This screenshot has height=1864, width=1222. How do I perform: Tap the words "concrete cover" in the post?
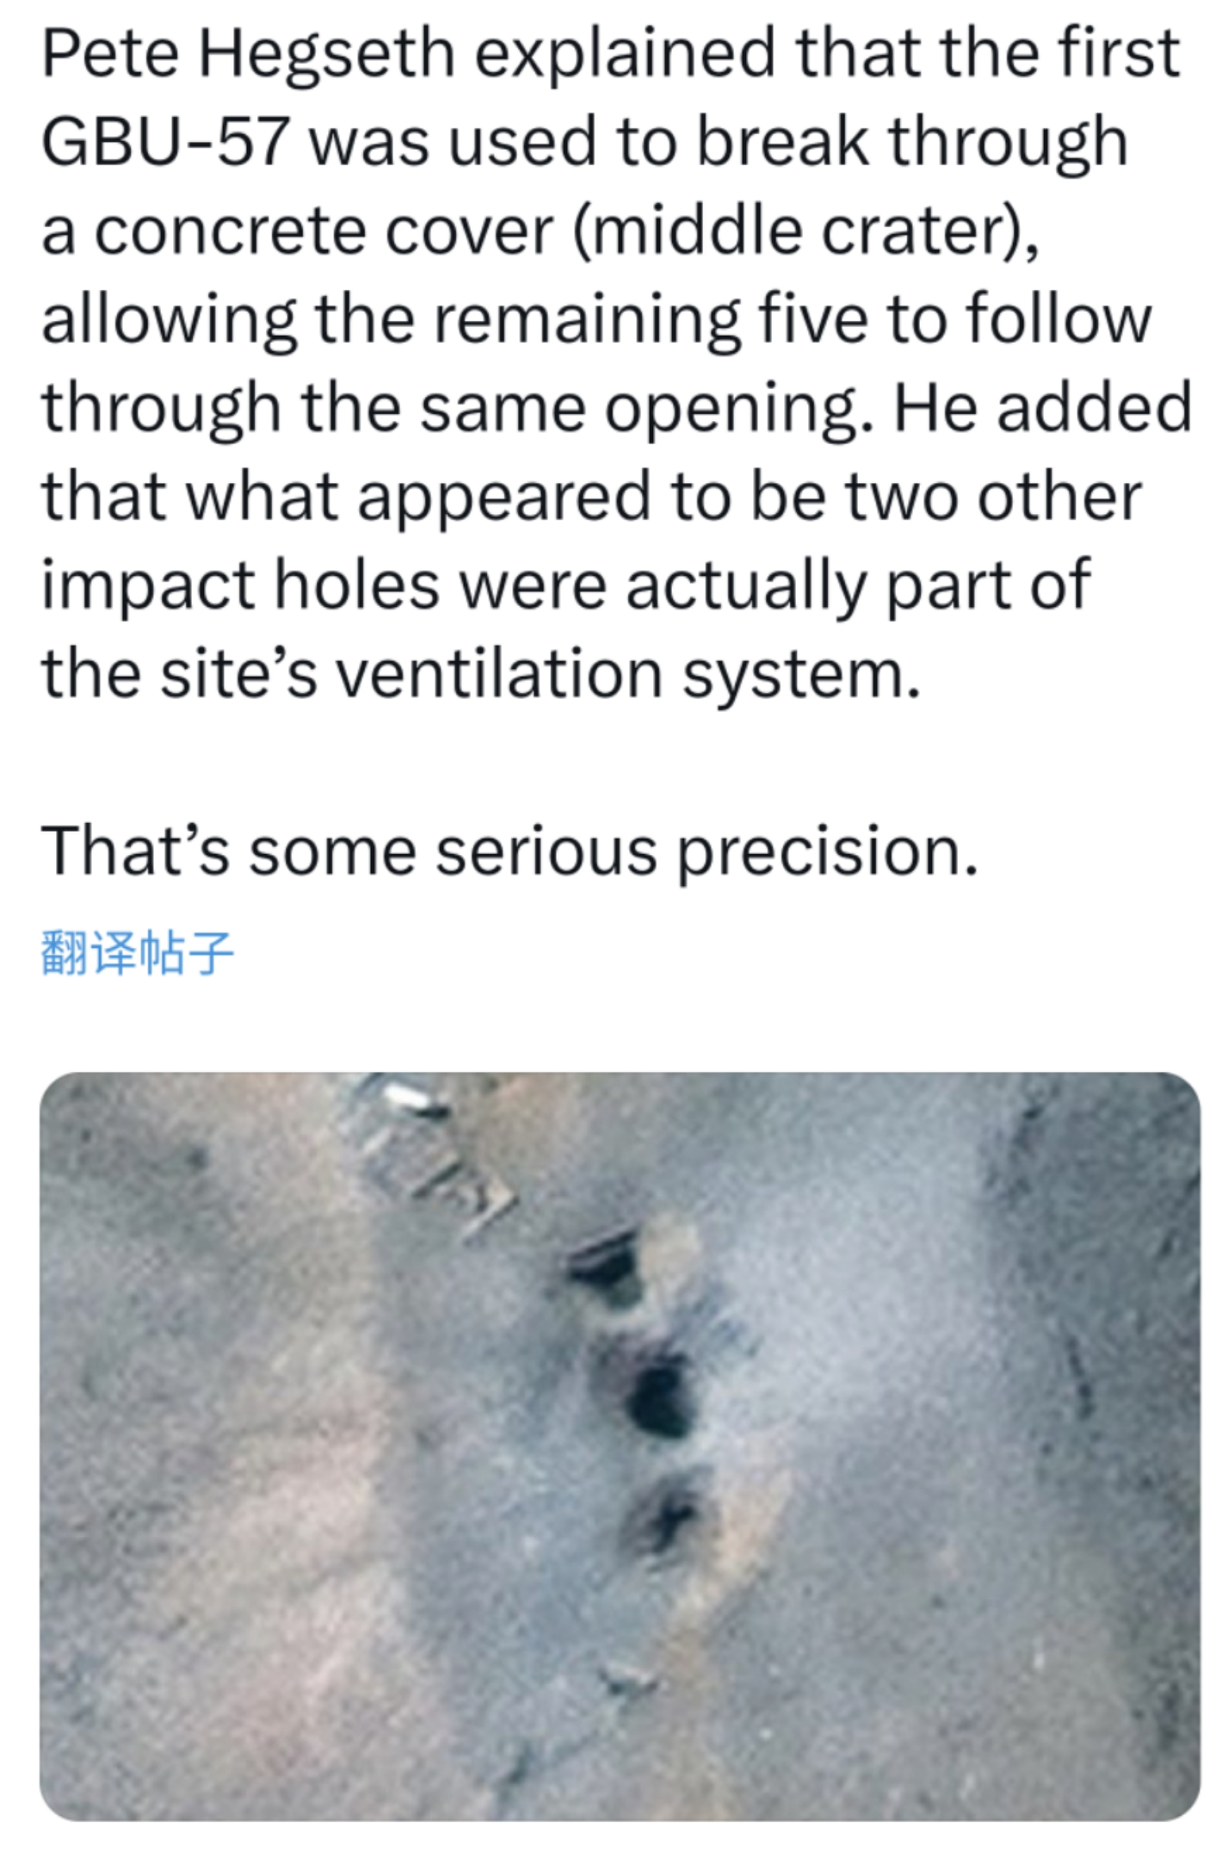[324, 231]
